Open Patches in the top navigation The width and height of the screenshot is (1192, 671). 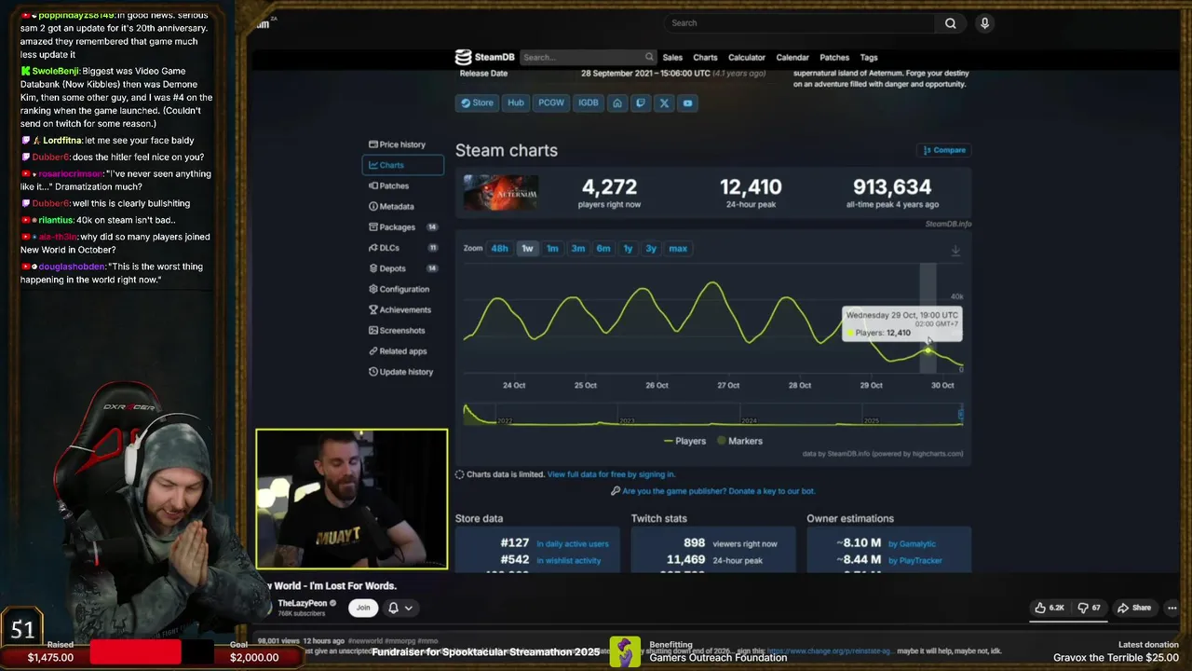834,57
